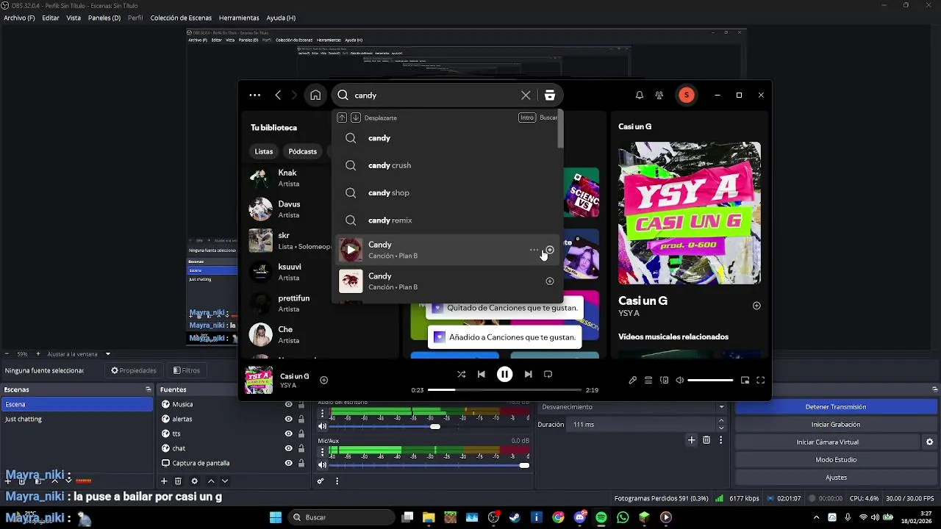The height and width of the screenshot is (529, 941).
Task: Add Casi un G to liked songs in now-playing bar
Action: (x=323, y=380)
